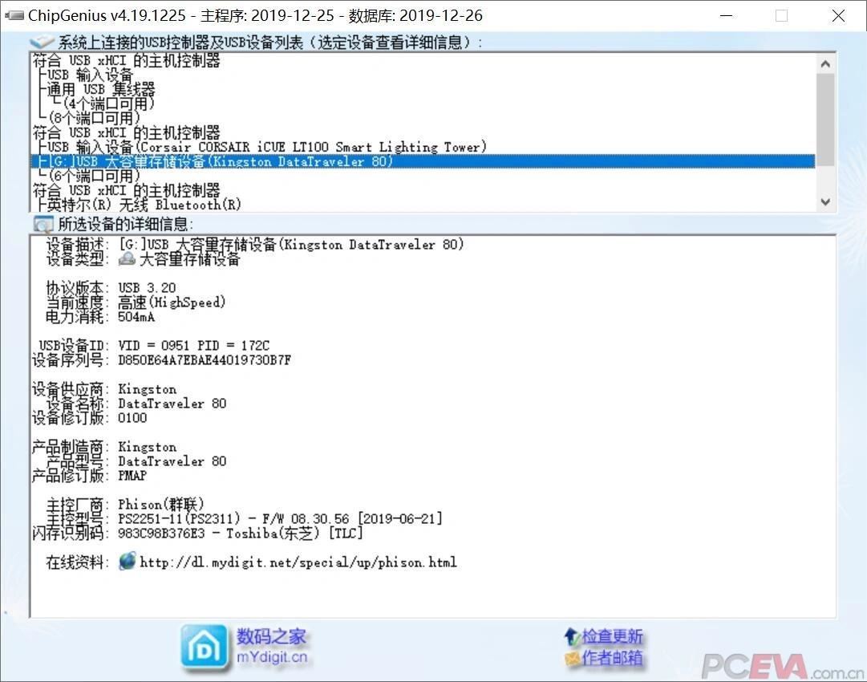Click the globe icon next to online data
This screenshot has height=682, width=867.
tap(128, 561)
